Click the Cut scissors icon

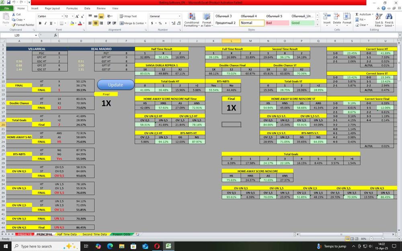click(x=14, y=14)
